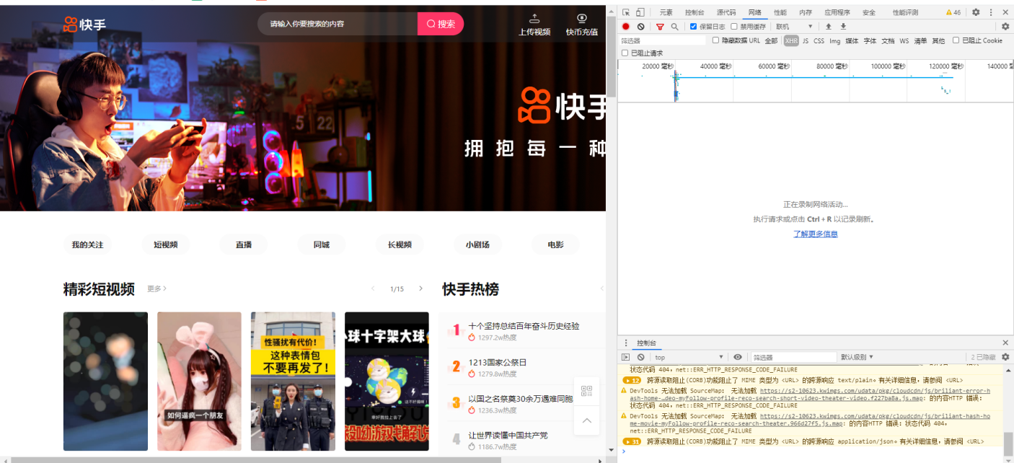This screenshot has height=463, width=1014.
Task: Check the 已阻止 Cookie checkbox
Action: coord(956,40)
